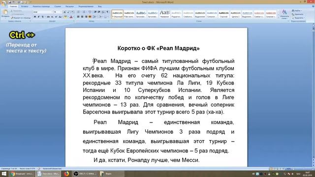Decrease the paragraph indent

pyautogui.click(x=95, y=12)
